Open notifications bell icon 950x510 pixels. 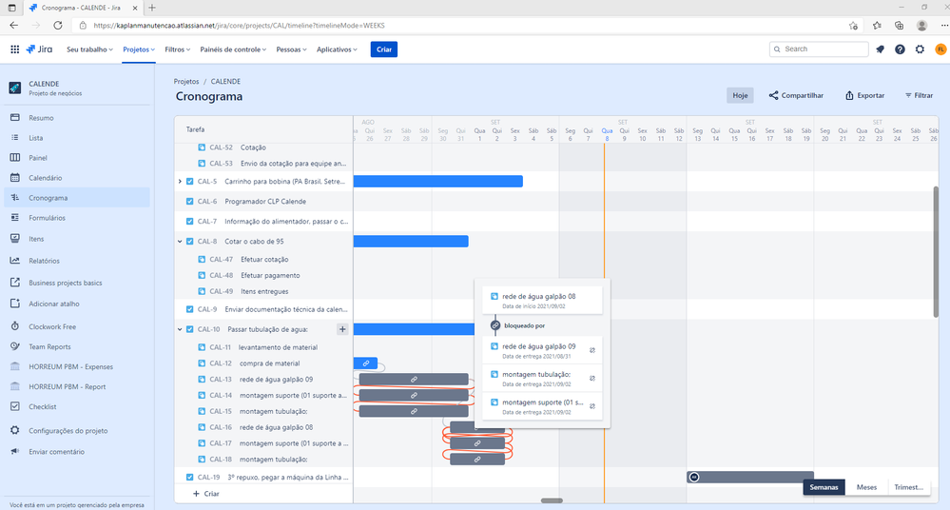pyautogui.click(x=881, y=49)
